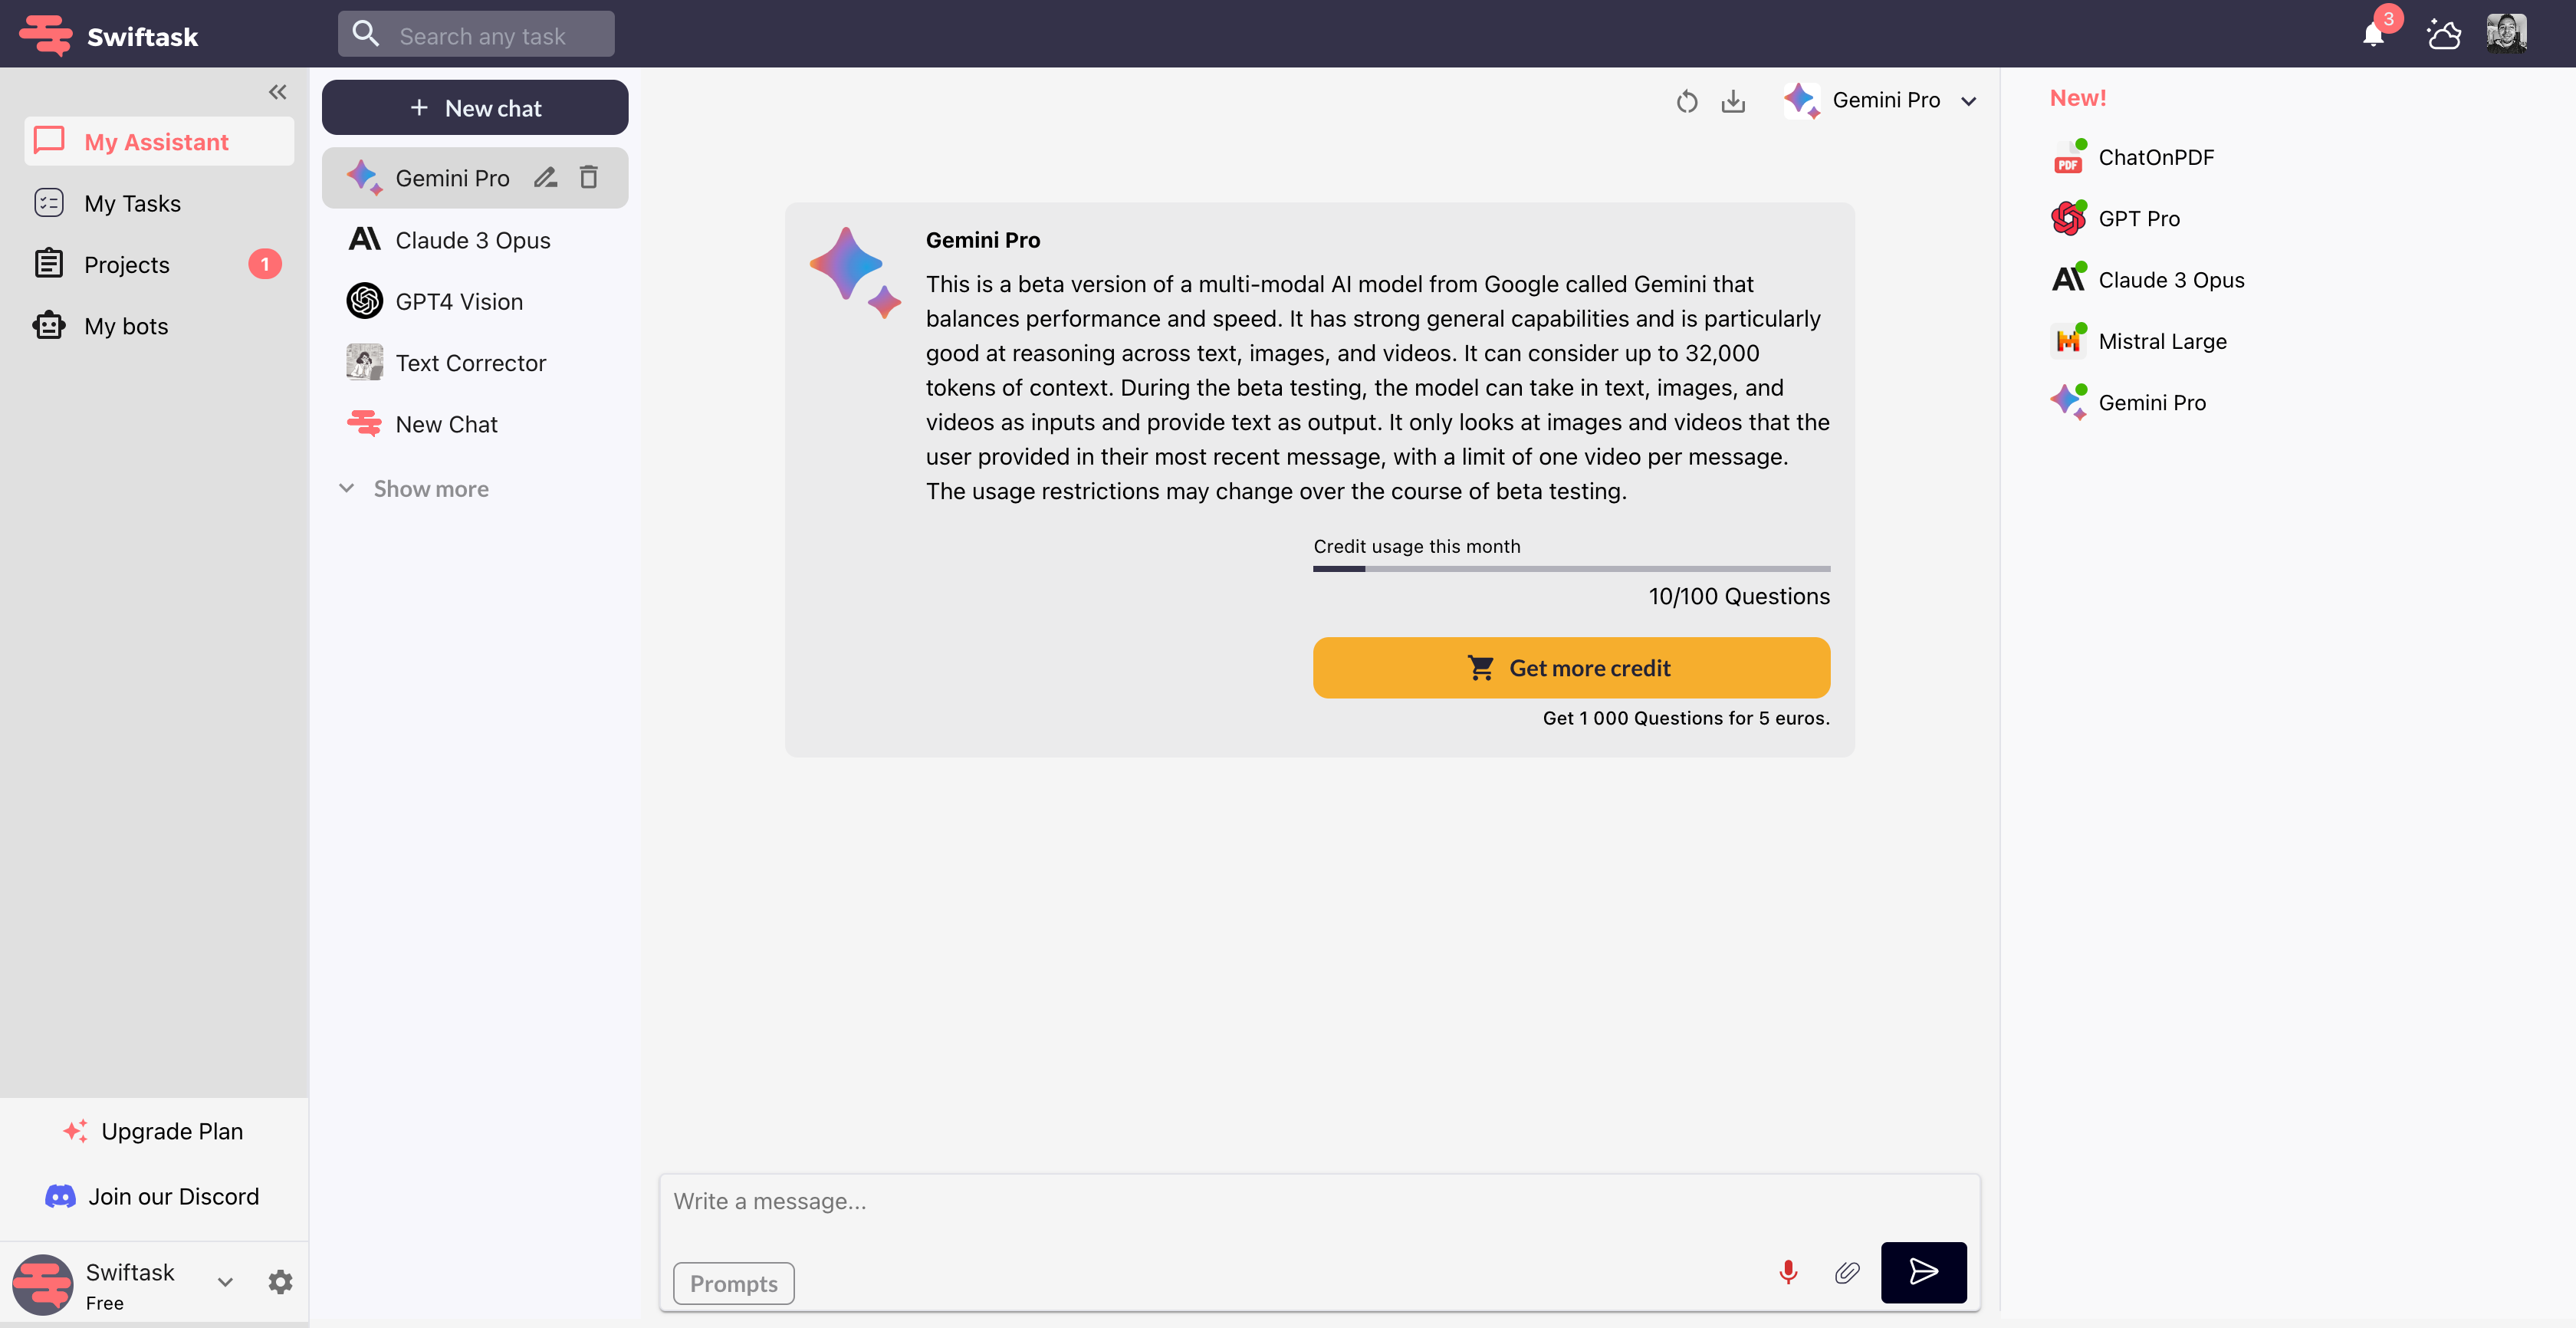Image resolution: width=2576 pixels, height=1328 pixels.
Task: Open the notifications bell icon
Action: 2374,33
